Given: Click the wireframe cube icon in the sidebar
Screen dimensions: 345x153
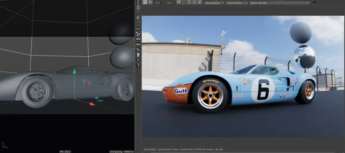Looking at the screenshot, I should pyautogui.click(x=138, y=13).
